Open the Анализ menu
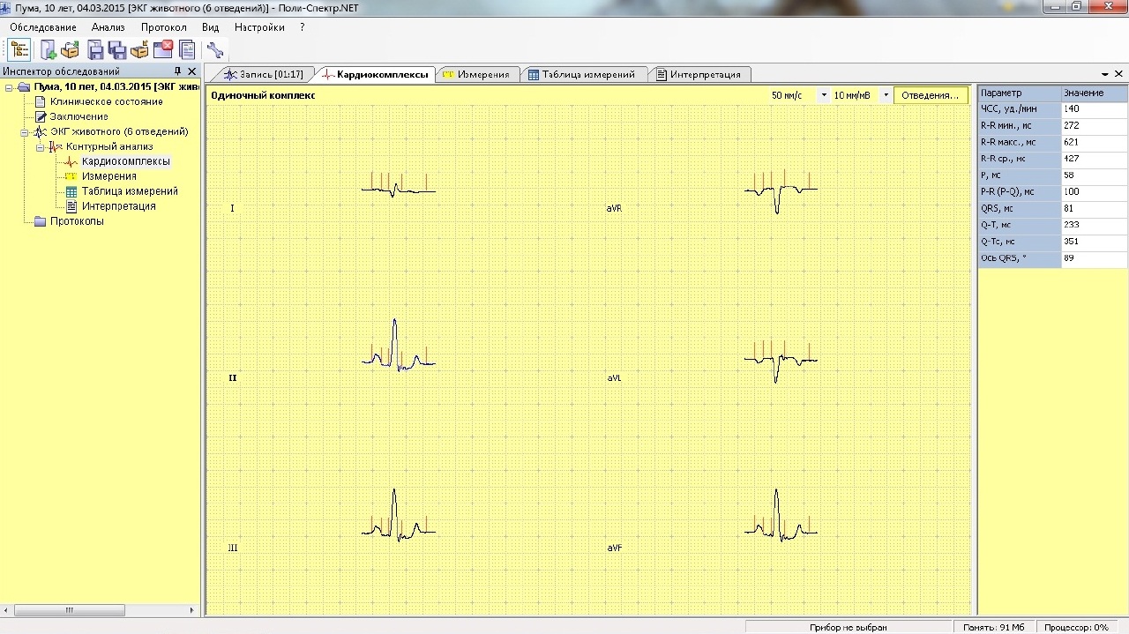The height and width of the screenshot is (634, 1129). [108, 27]
